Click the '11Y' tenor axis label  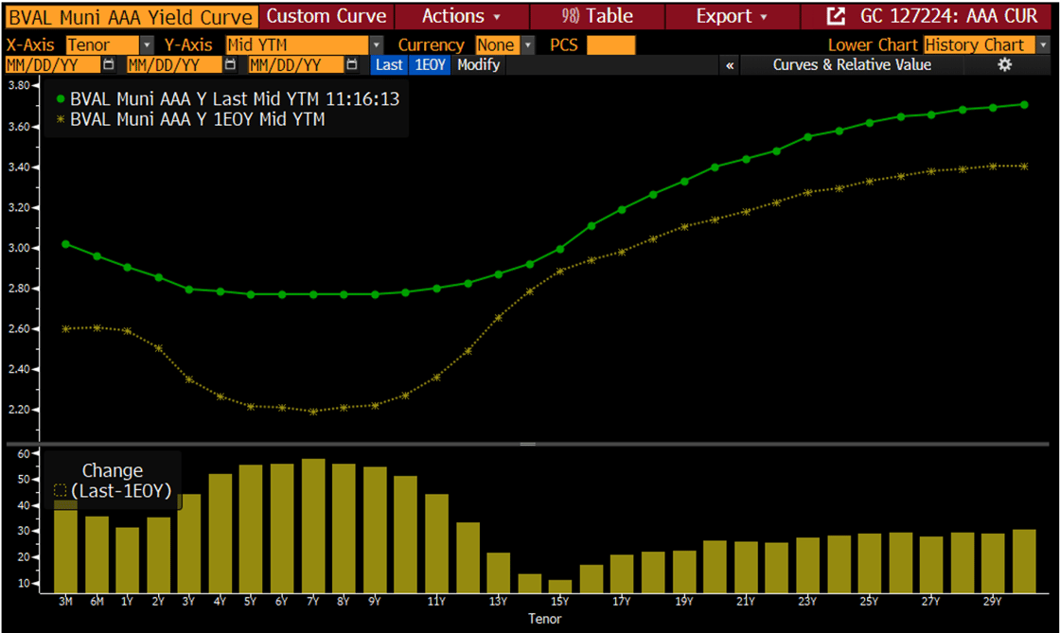(x=436, y=601)
